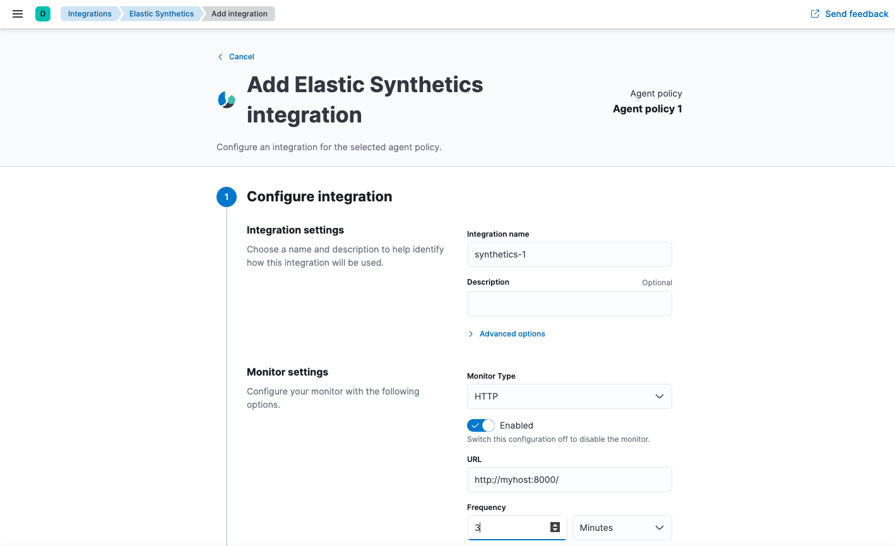
Task: Click the step 1 circle indicator
Action: (x=227, y=196)
